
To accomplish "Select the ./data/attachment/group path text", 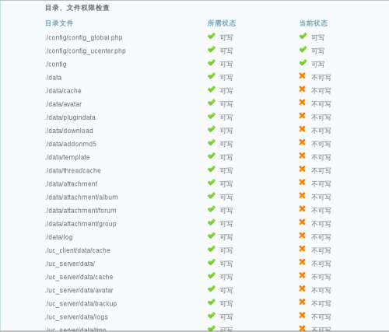I will pos(81,224).
